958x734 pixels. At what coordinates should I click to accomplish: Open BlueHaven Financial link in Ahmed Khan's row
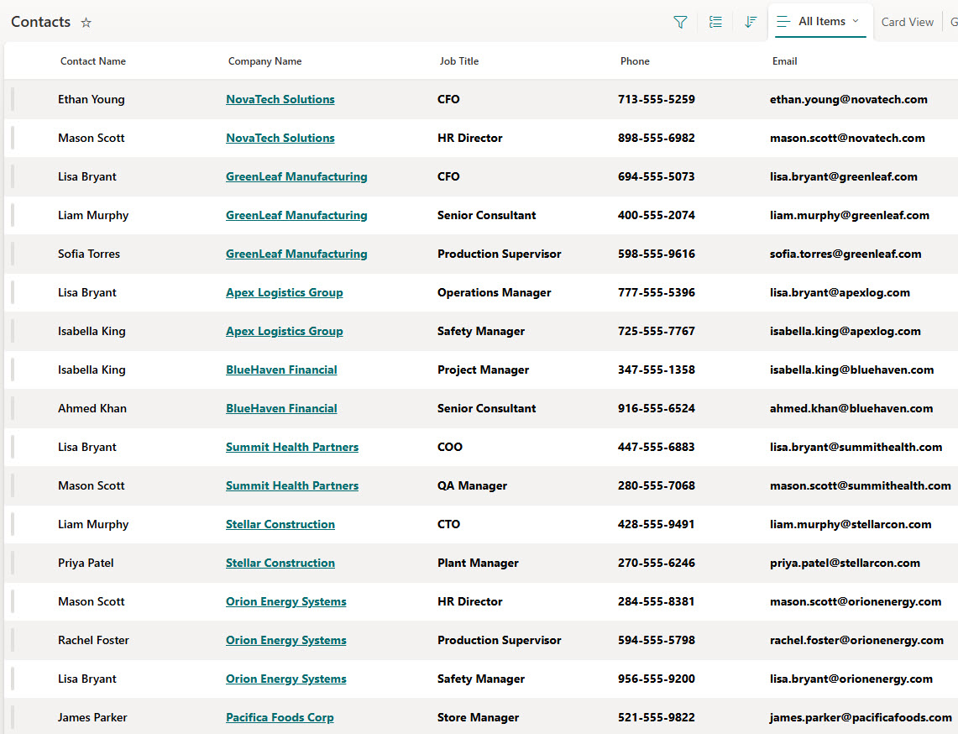coord(281,408)
